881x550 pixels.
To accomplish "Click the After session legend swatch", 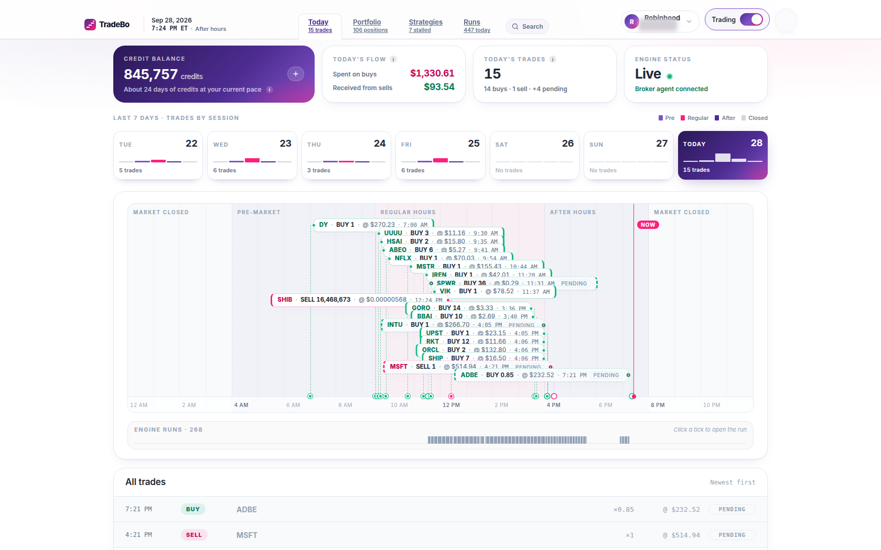I will [717, 118].
